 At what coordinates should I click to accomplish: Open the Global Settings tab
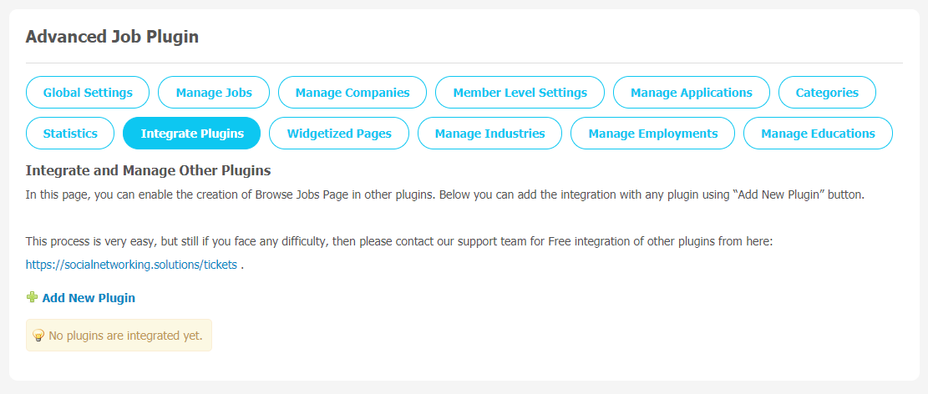click(88, 93)
